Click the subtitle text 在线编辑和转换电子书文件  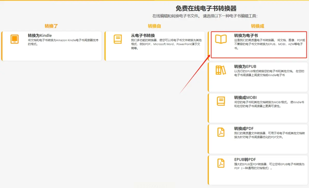pyautogui.click(x=176, y=16)
